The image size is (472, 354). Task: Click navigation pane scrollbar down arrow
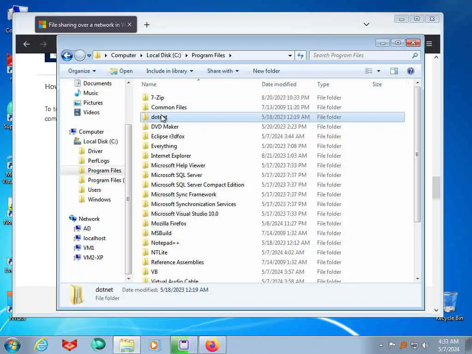tap(129, 279)
